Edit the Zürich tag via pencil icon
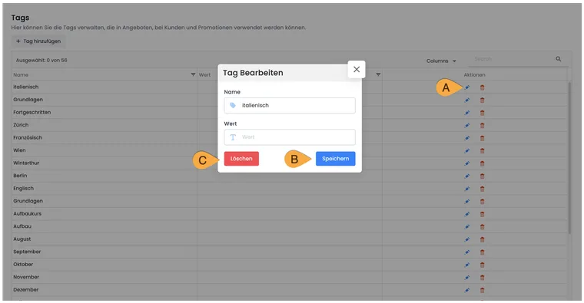Image resolution: width=584 pixels, height=303 pixels. (x=467, y=126)
